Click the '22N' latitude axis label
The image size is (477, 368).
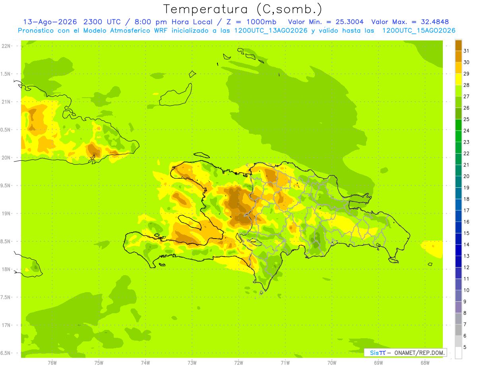click(6, 46)
